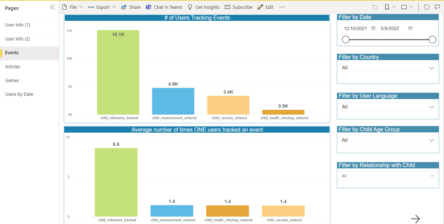Open the Comments pane icon

[437, 7]
